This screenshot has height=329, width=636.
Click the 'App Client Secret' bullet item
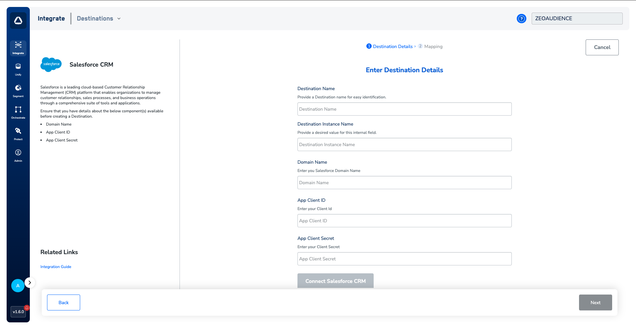[x=62, y=140]
